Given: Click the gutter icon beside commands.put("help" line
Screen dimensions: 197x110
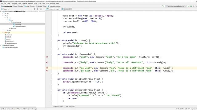Looking at the screenshot, I should pyautogui.click(x=47, y=62).
